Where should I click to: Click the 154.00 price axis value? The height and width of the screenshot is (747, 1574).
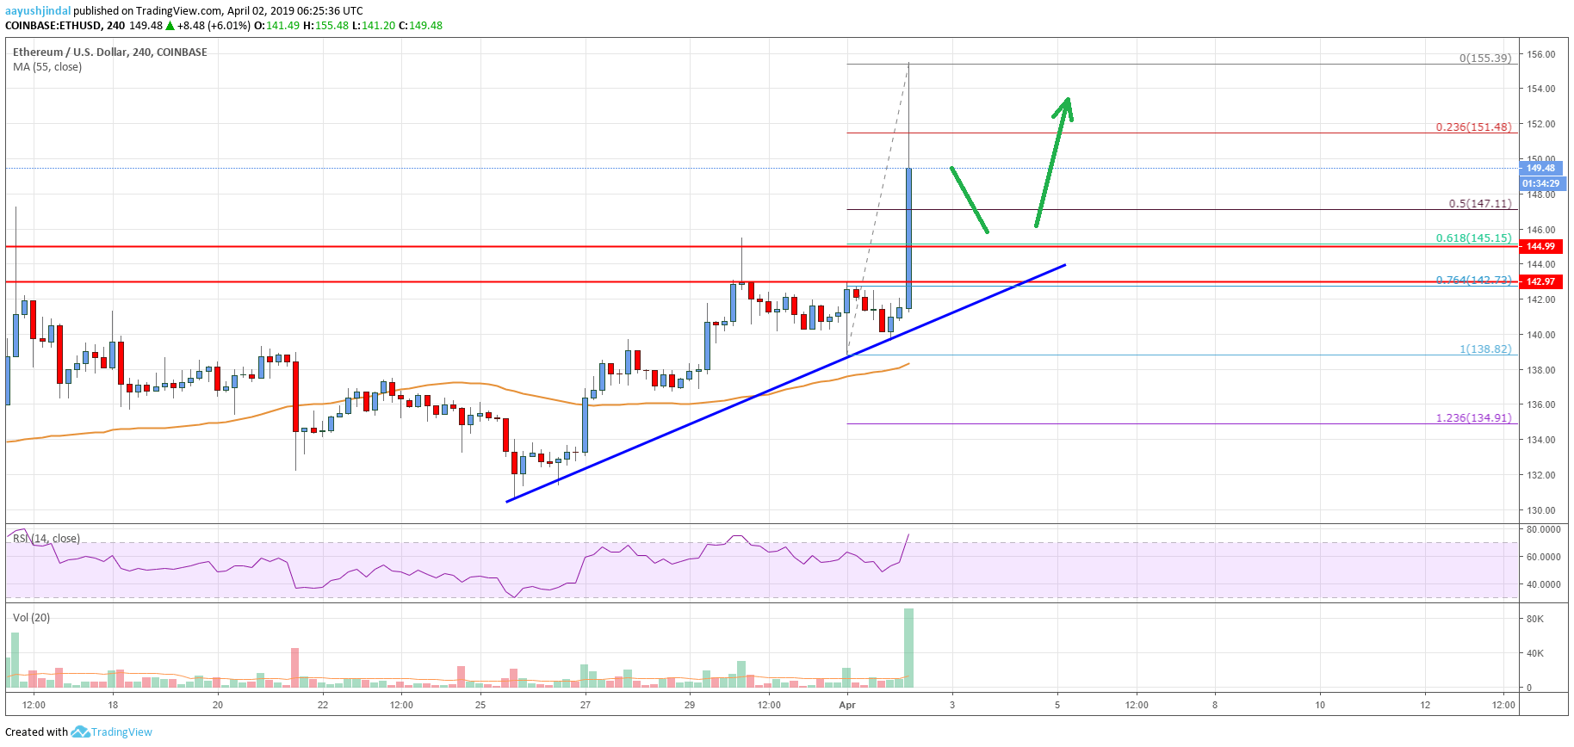tap(1541, 90)
